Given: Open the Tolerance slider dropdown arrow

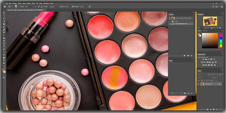Looking at the screenshot, I should pos(71,7).
